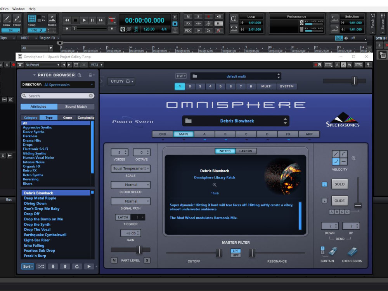The width and height of the screenshot is (388, 291).
Task: Open the DIRECTORY All Spectrasonics dropdown
Action: [58, 85]
